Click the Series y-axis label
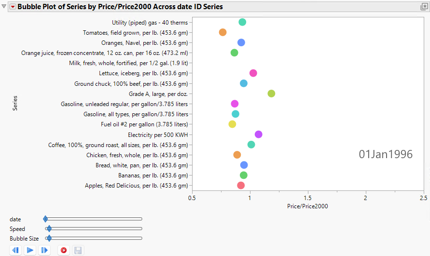This screenshot has height=256, width=430. (x=15, y=104)
